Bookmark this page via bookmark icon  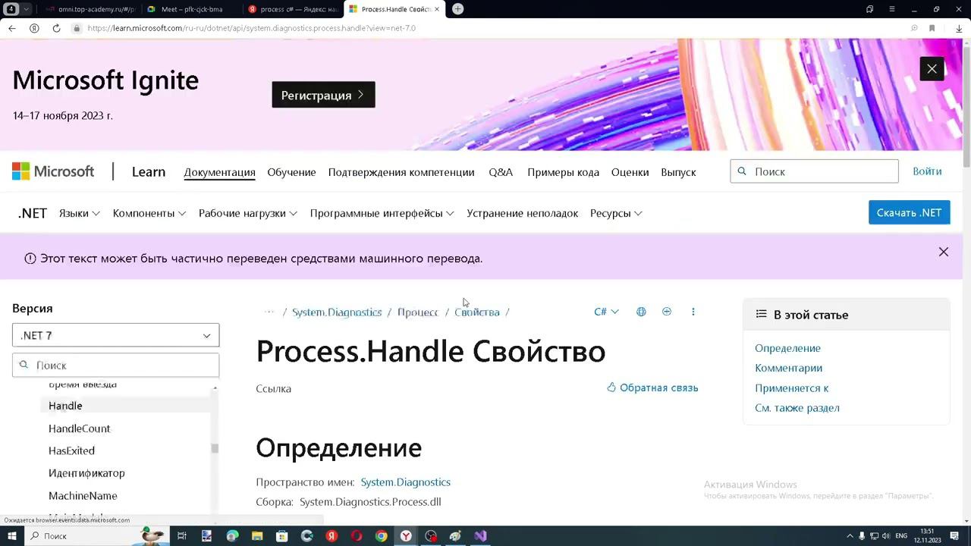[x=932, y=28]
